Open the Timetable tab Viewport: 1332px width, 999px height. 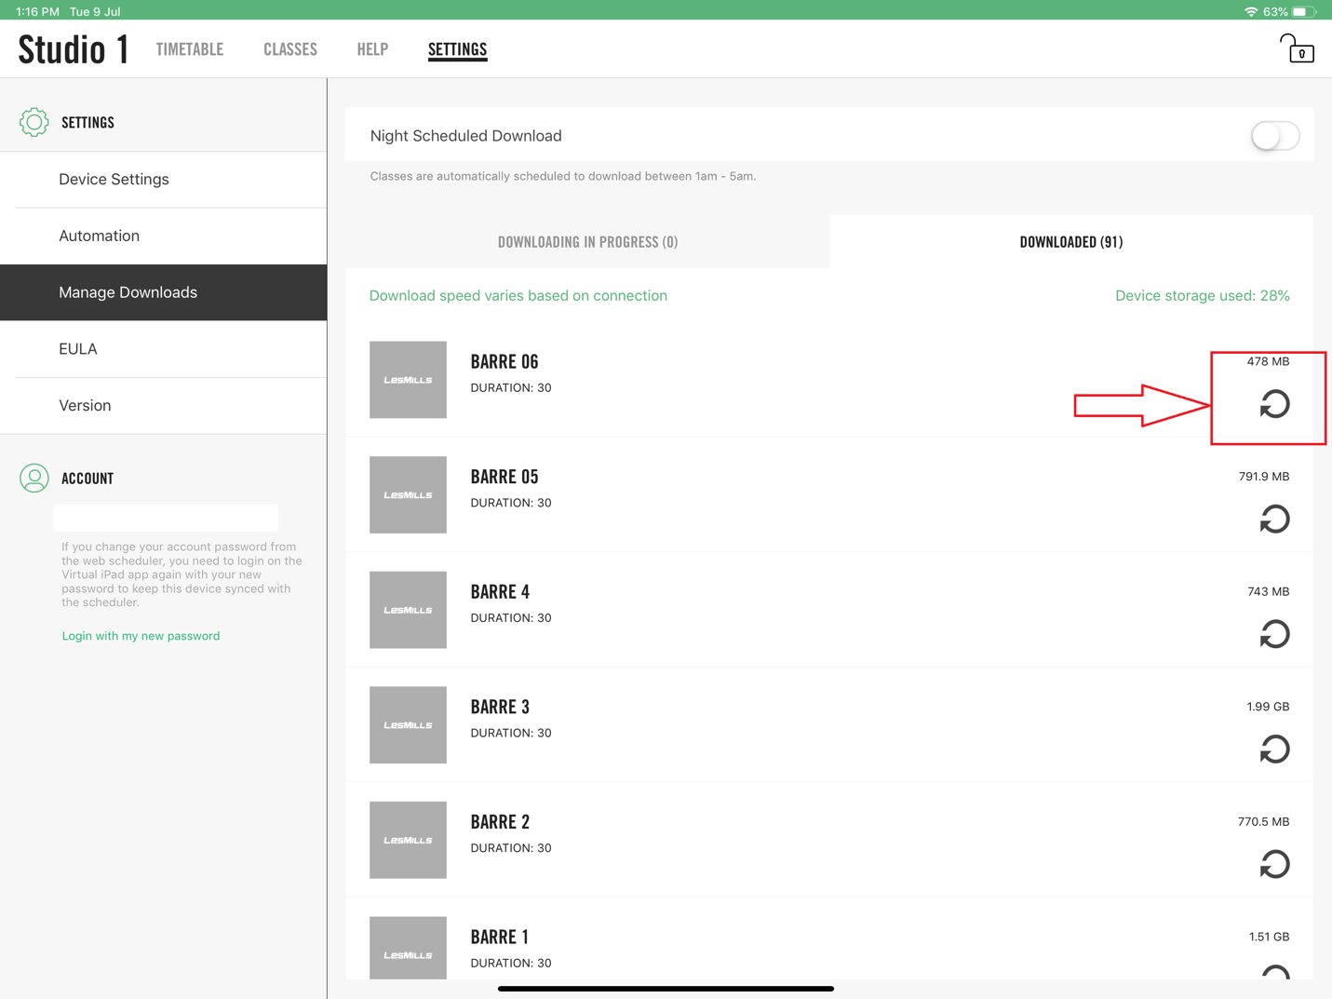(x=190, y=49)
